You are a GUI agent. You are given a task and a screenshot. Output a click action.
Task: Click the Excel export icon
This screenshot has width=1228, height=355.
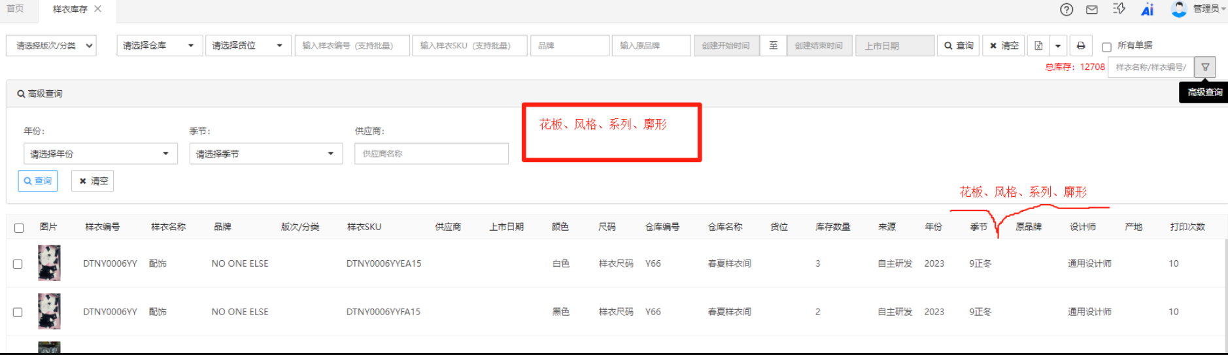[x=1038, y=46]
